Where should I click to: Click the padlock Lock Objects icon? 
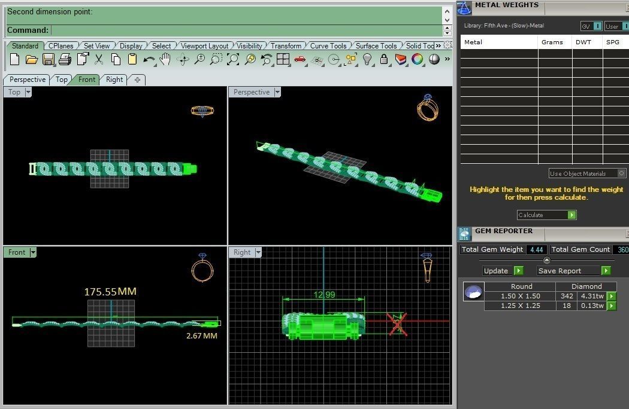(x=384, y=59)
